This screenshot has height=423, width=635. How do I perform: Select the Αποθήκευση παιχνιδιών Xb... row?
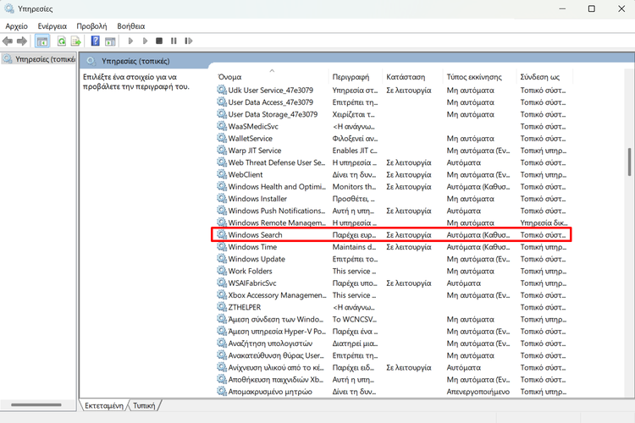pyautogui.click(x=392, y=379)
